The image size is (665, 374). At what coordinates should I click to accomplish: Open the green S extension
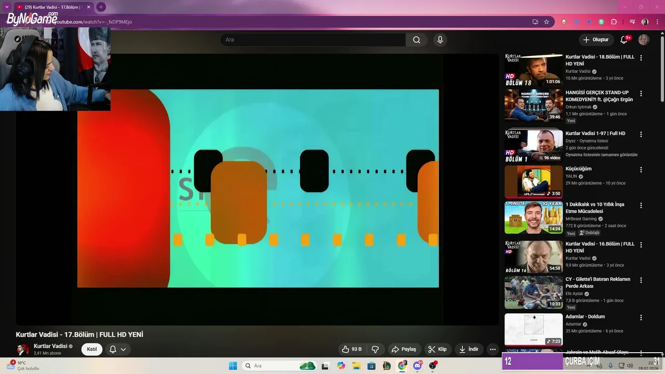pos(601,22)
